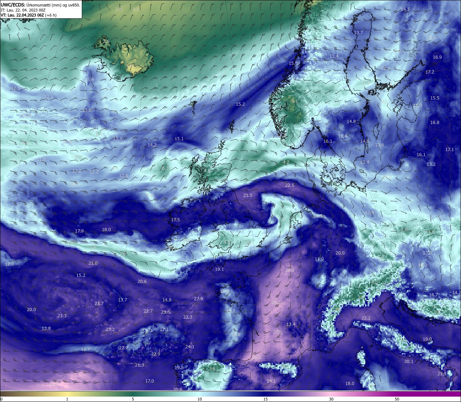
Task: Click the 21.0 value in the Atlantic
Action: click(93, 263)
